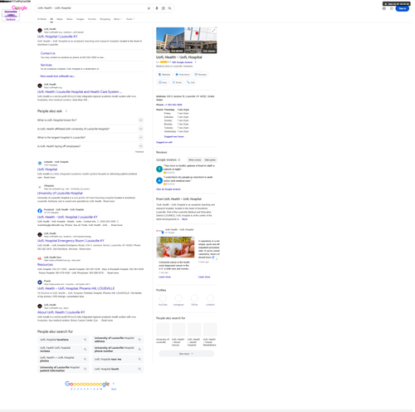Switch to Maps tab

coord(60,19)
